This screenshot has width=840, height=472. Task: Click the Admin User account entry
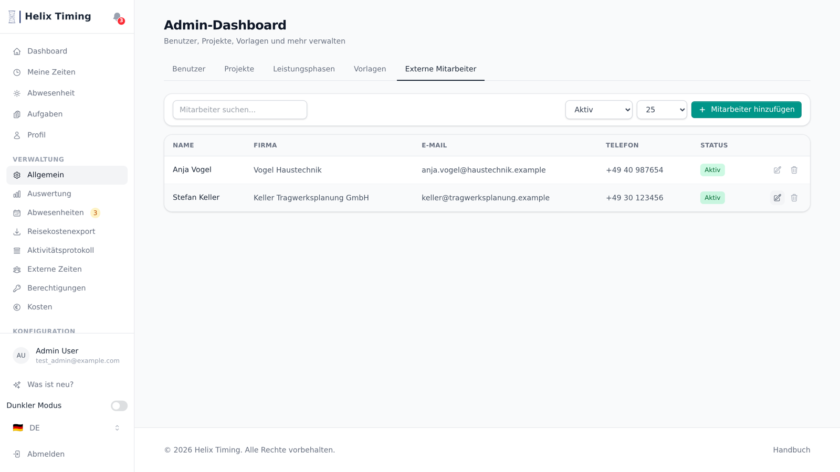[x=67, y=356]
